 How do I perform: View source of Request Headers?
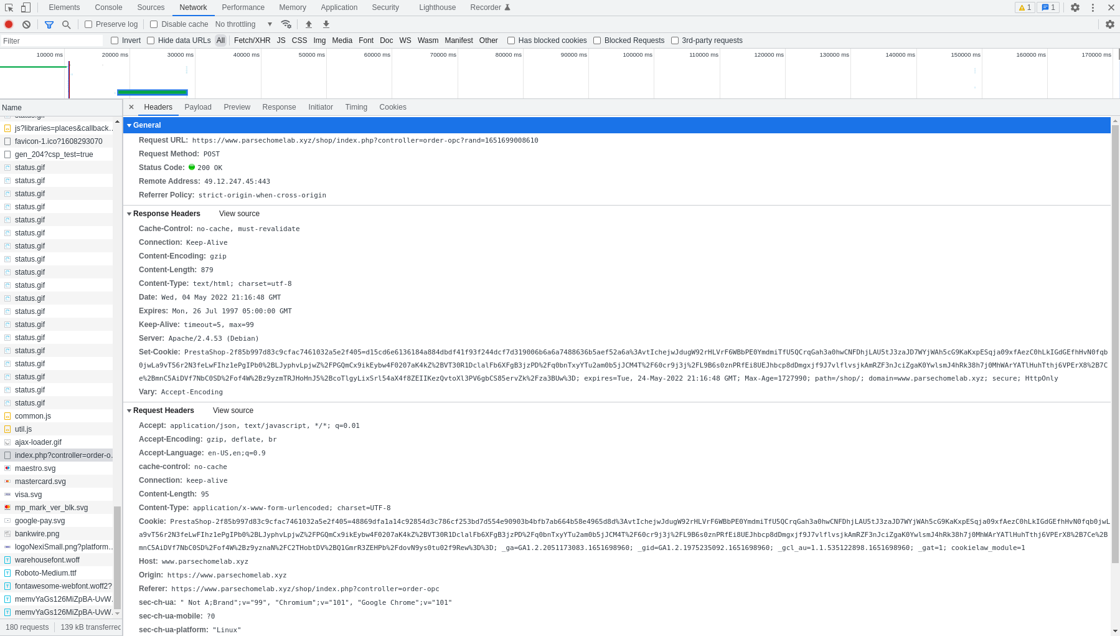coord(233,411)
